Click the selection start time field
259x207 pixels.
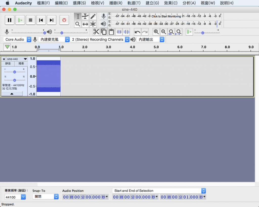tap(135, 197)
